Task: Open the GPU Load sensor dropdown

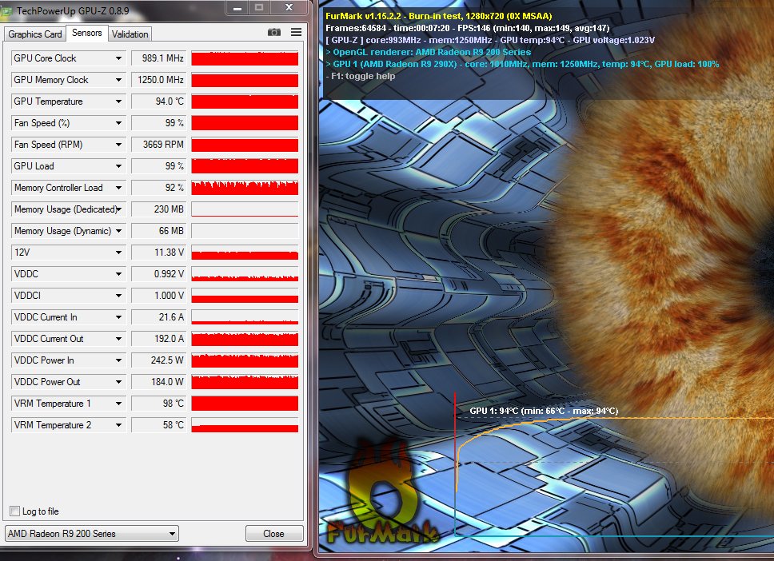Action: [x=118, y=166]
